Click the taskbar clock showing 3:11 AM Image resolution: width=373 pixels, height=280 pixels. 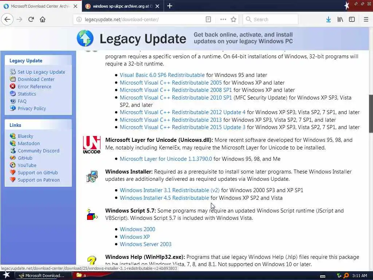360,276
